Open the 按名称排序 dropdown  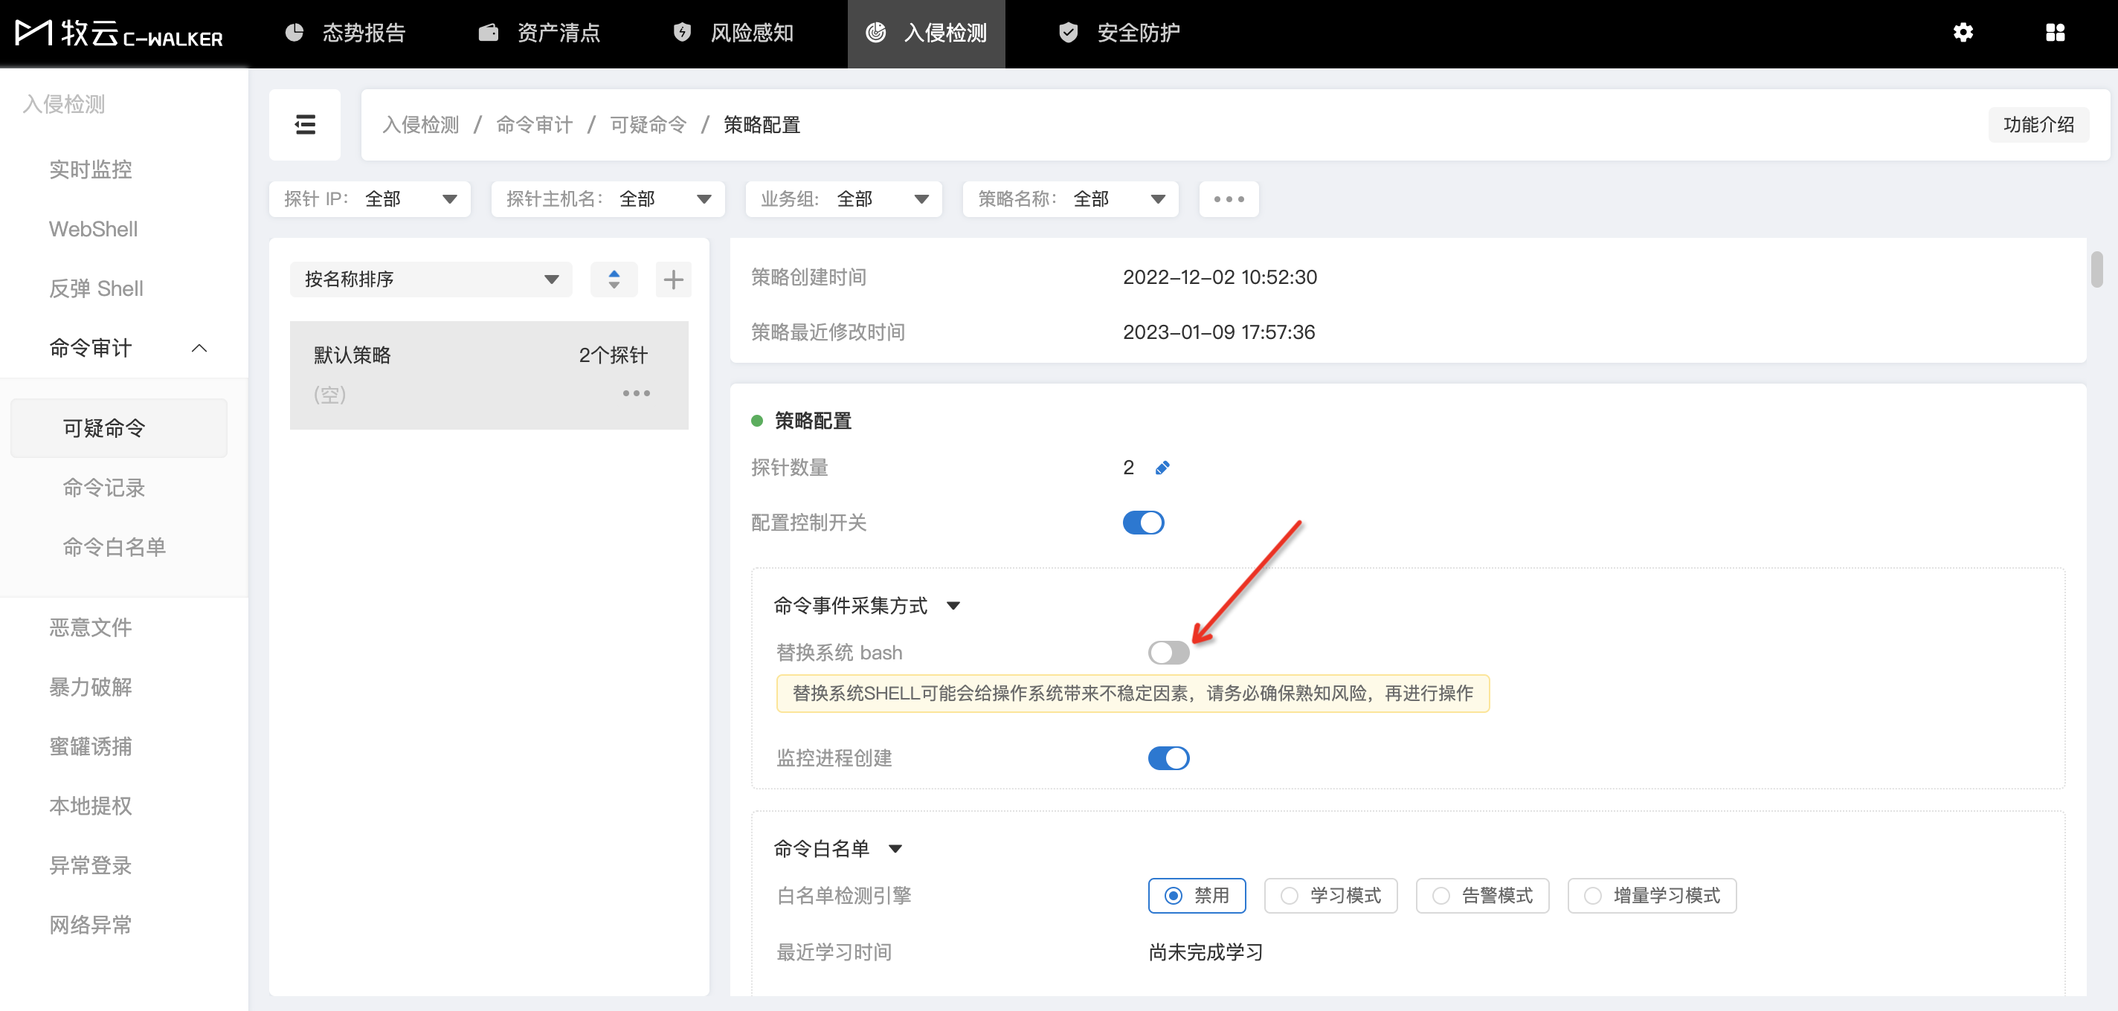click(431, 280)
